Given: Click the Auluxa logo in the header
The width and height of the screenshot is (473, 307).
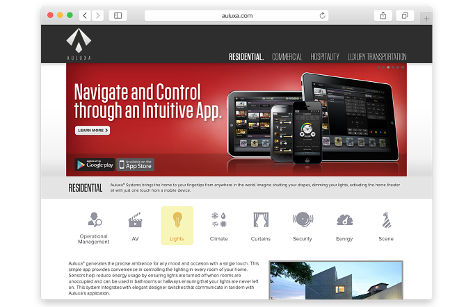Looking at the screenshot, I should (79, 44).
